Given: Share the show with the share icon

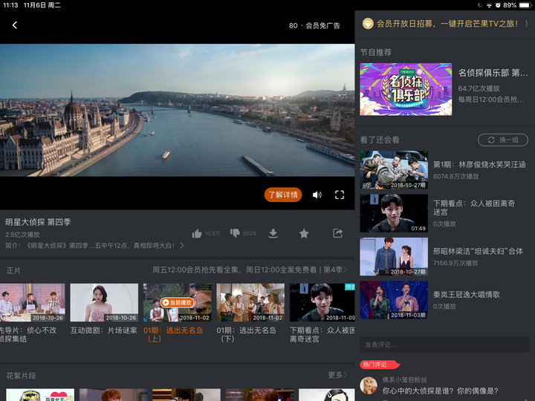Looking at the screenshot, I should (x=337, y=233).
